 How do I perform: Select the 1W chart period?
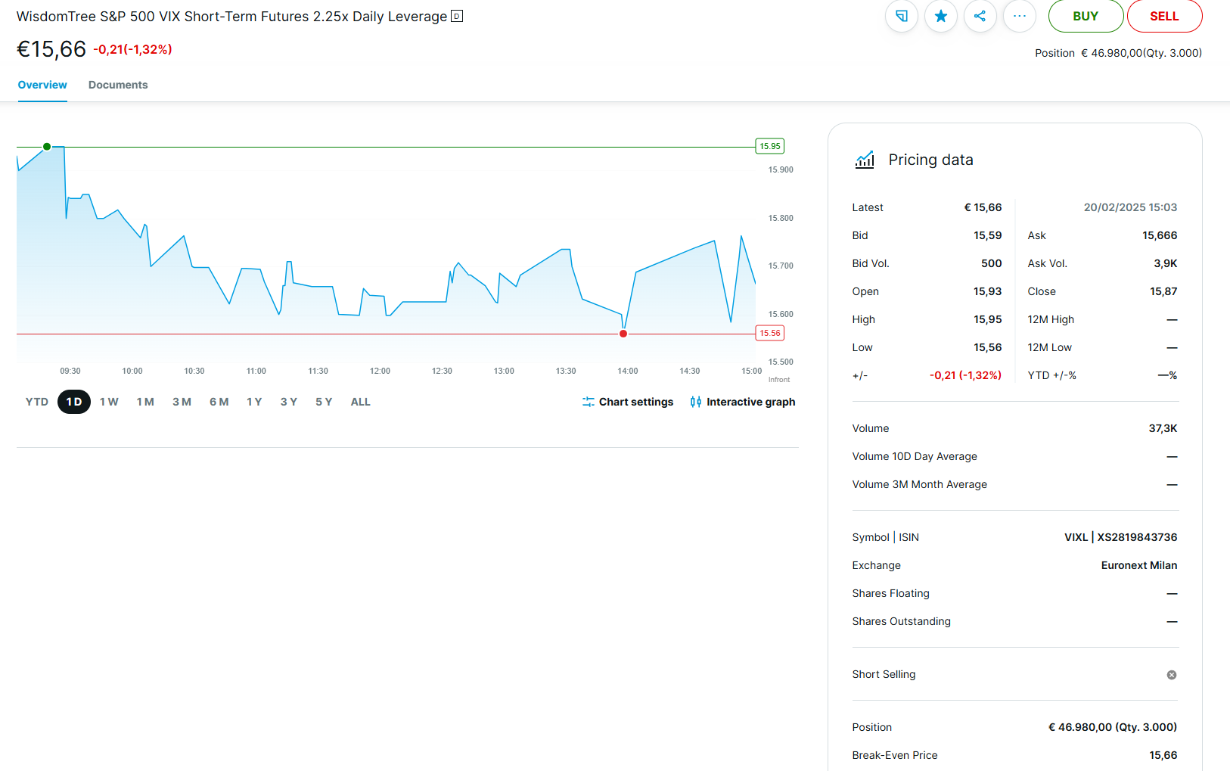(109, 402)
